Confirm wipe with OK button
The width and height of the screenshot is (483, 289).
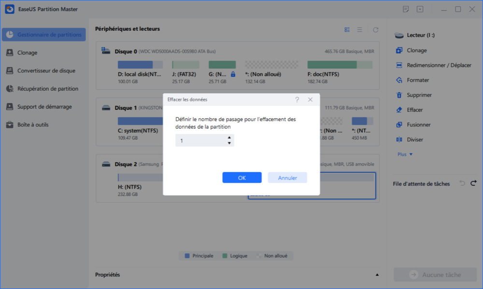[x=242, y=178]
